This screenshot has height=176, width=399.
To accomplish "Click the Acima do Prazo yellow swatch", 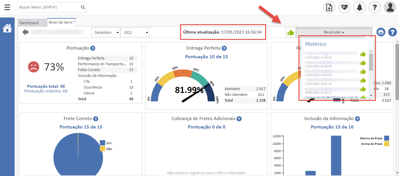I will click(386, 144).
